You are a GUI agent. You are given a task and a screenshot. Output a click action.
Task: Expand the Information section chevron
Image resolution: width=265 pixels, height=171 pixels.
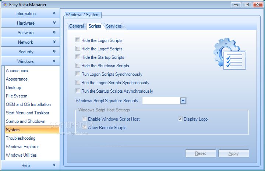[x=54, y=13]
